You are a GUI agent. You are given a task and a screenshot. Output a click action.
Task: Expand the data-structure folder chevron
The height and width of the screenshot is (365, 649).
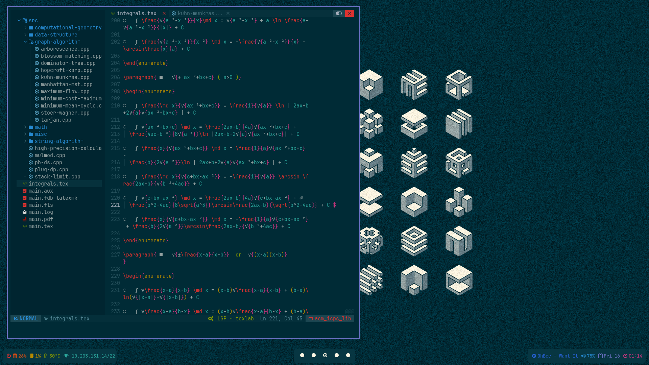coord(25,35)
